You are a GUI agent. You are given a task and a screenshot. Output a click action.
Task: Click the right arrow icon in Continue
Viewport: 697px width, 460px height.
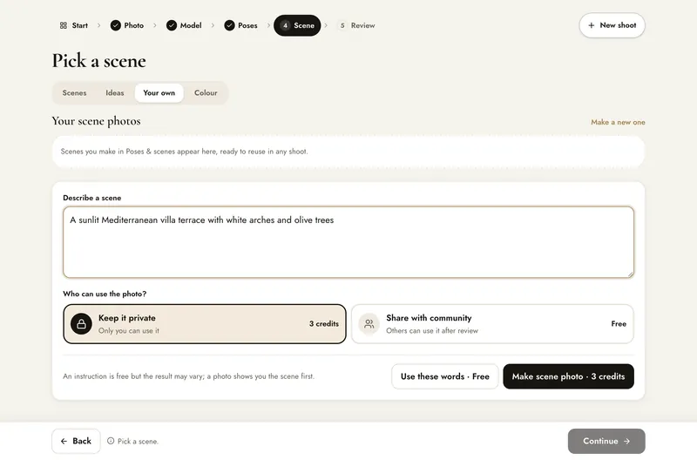point(626,441)
